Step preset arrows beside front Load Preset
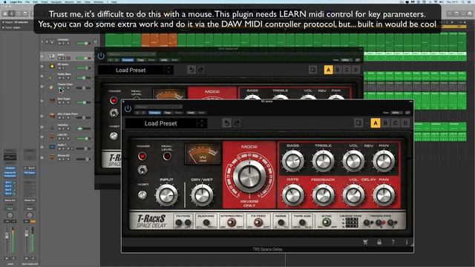This screenshot has height=267, width=475. [x=202, y=124]
